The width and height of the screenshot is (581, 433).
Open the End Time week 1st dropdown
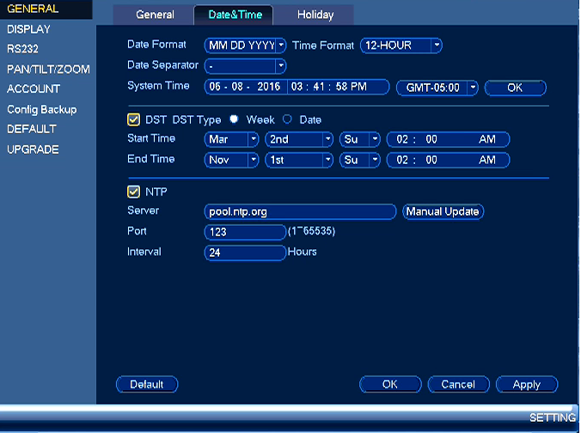tap(299, 160)
